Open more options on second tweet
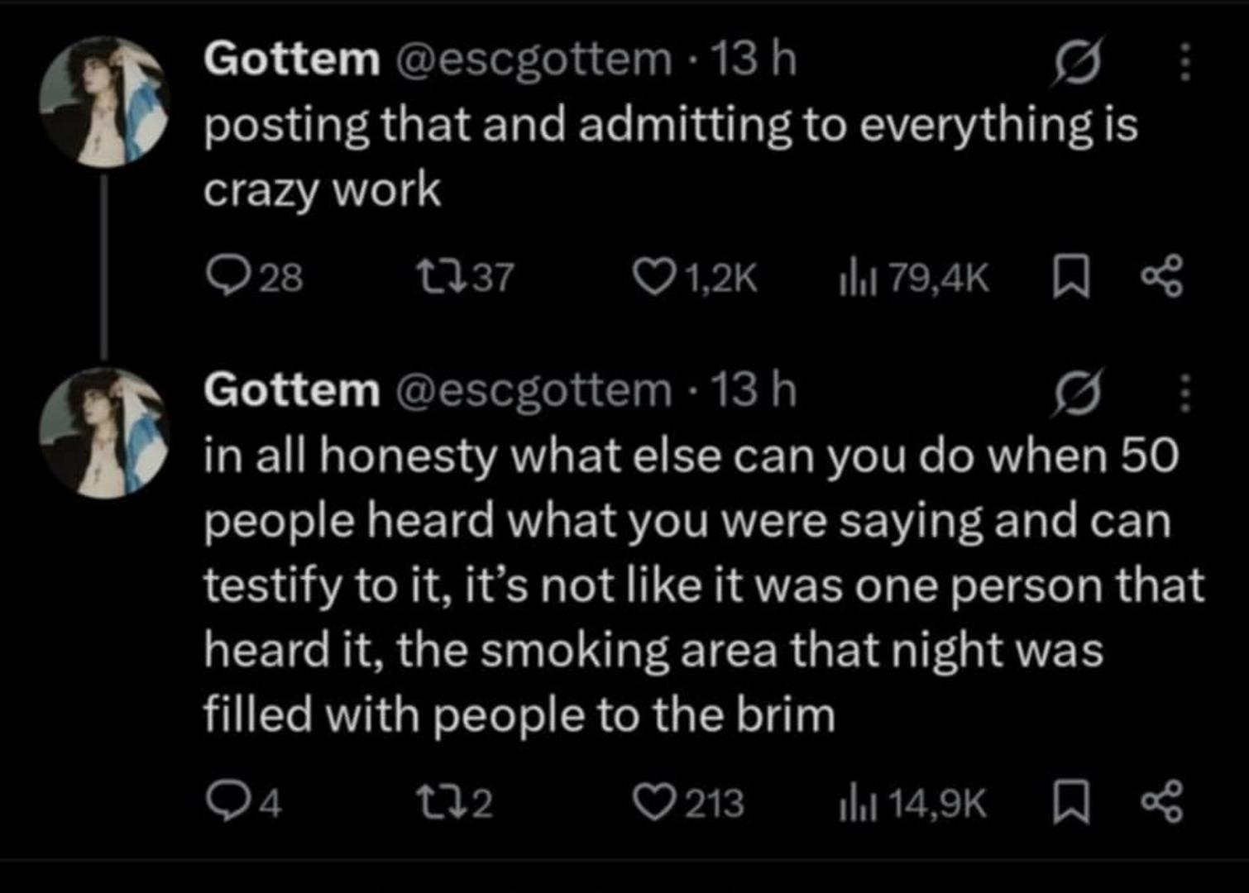 [1184, 392]
